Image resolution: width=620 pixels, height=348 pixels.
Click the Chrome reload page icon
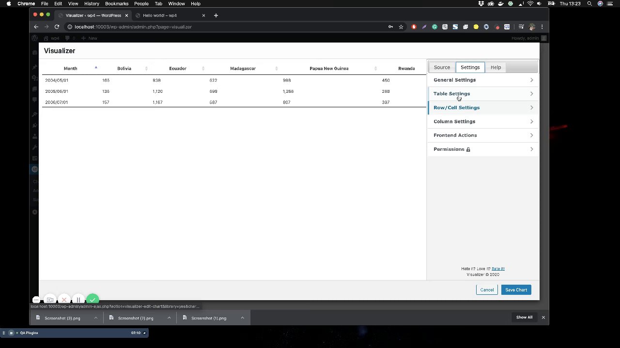(x=57, y=27)
